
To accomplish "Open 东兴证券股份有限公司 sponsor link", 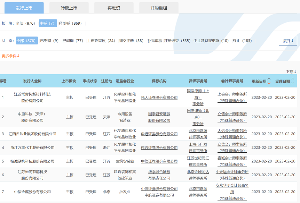I will [x=159, y=147].
